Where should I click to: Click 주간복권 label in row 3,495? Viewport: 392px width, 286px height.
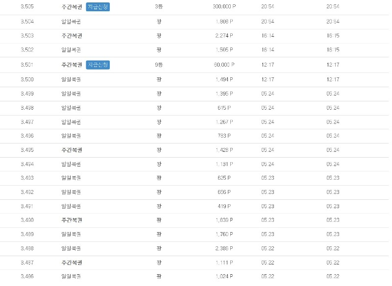(72, 150)
